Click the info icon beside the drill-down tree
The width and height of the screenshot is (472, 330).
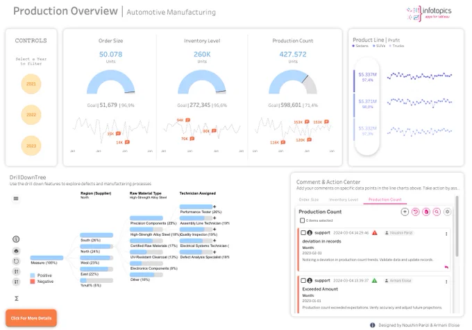coord(16,239)
